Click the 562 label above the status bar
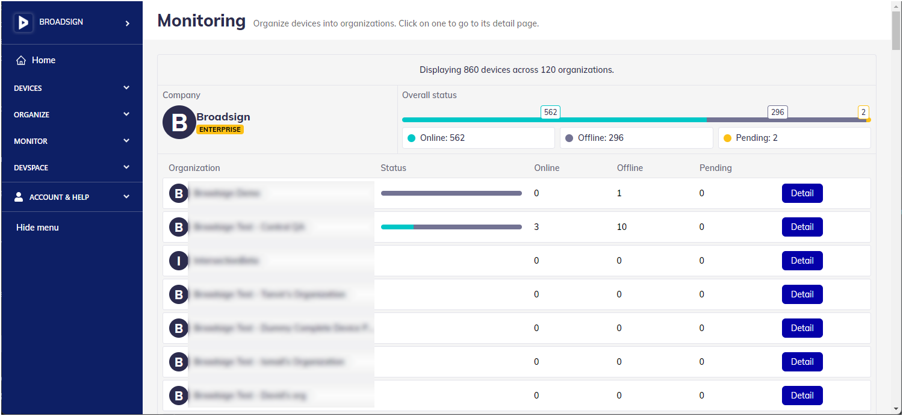This screenshot has width=903, height=416. 550,112
